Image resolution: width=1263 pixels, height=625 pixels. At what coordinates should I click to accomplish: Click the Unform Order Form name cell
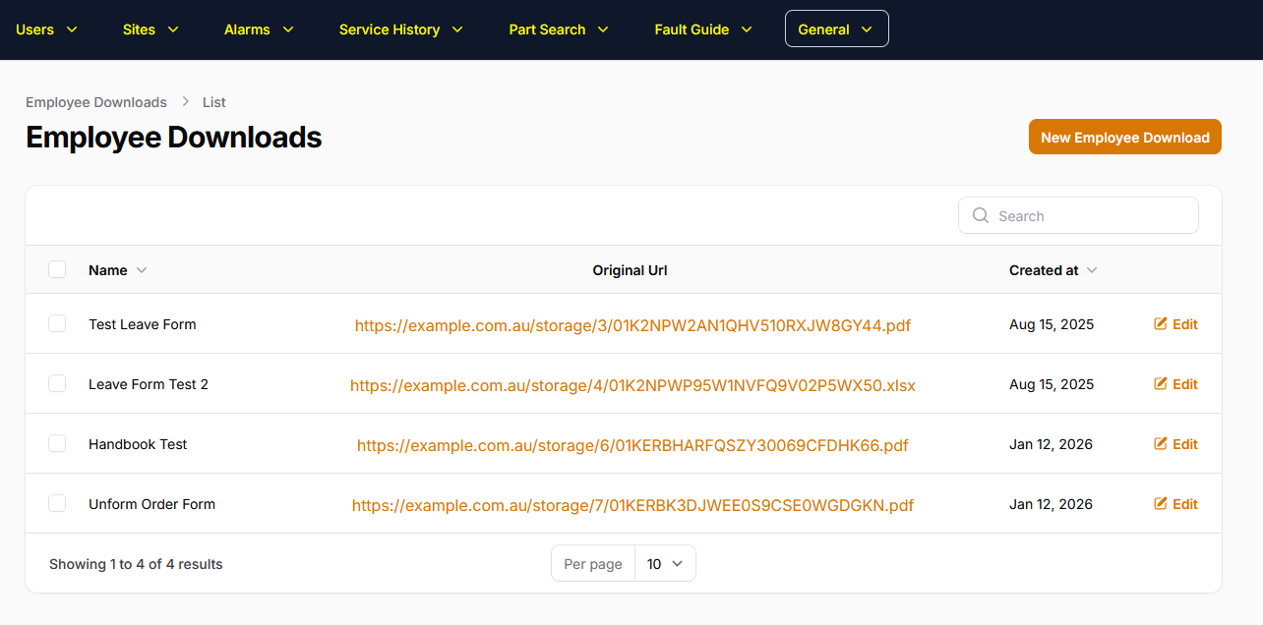[x=151, y=504]
